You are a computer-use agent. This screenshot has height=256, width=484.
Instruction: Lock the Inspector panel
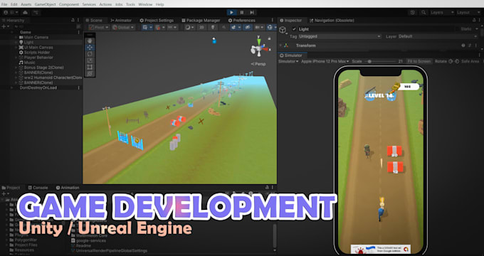(474, 20)
